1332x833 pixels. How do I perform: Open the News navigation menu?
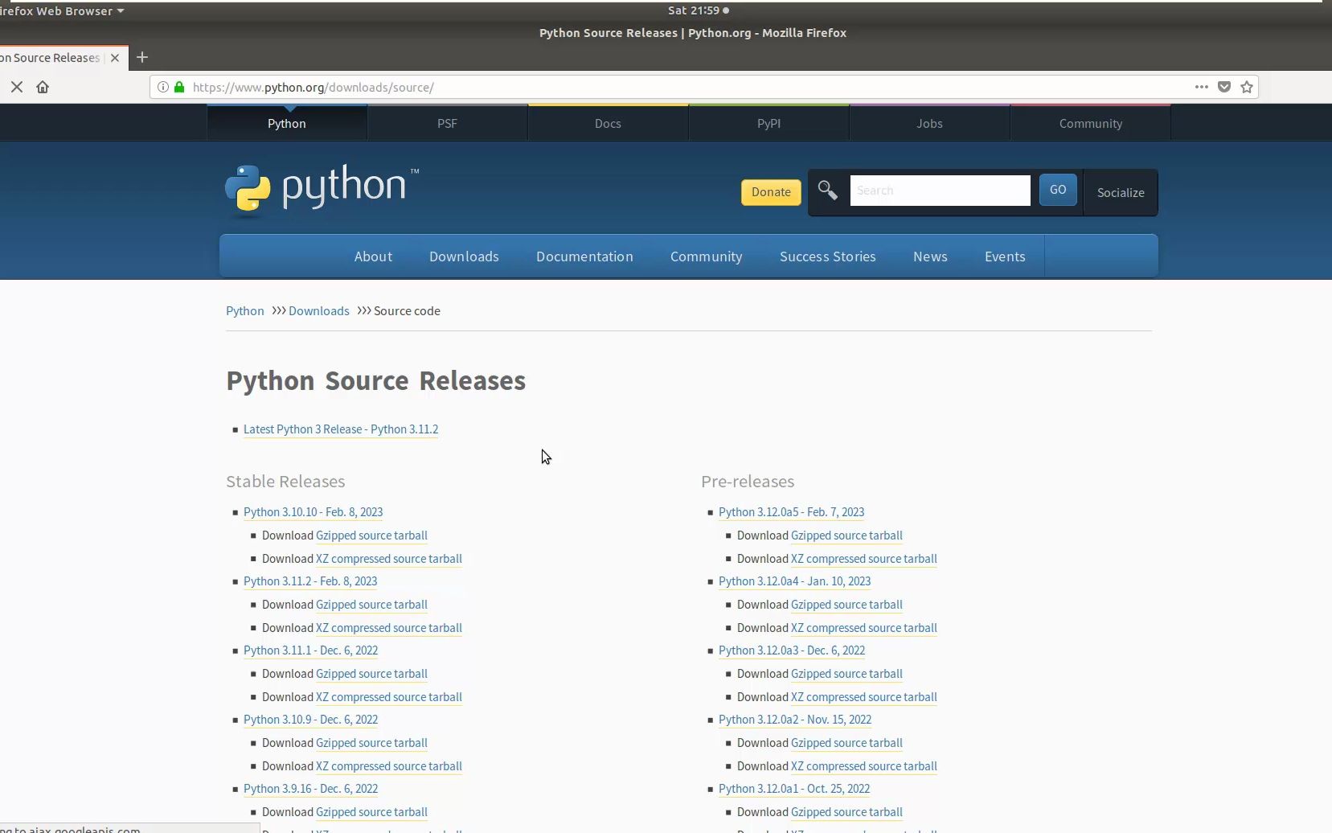pyautogui.click(x=930, y=256)
